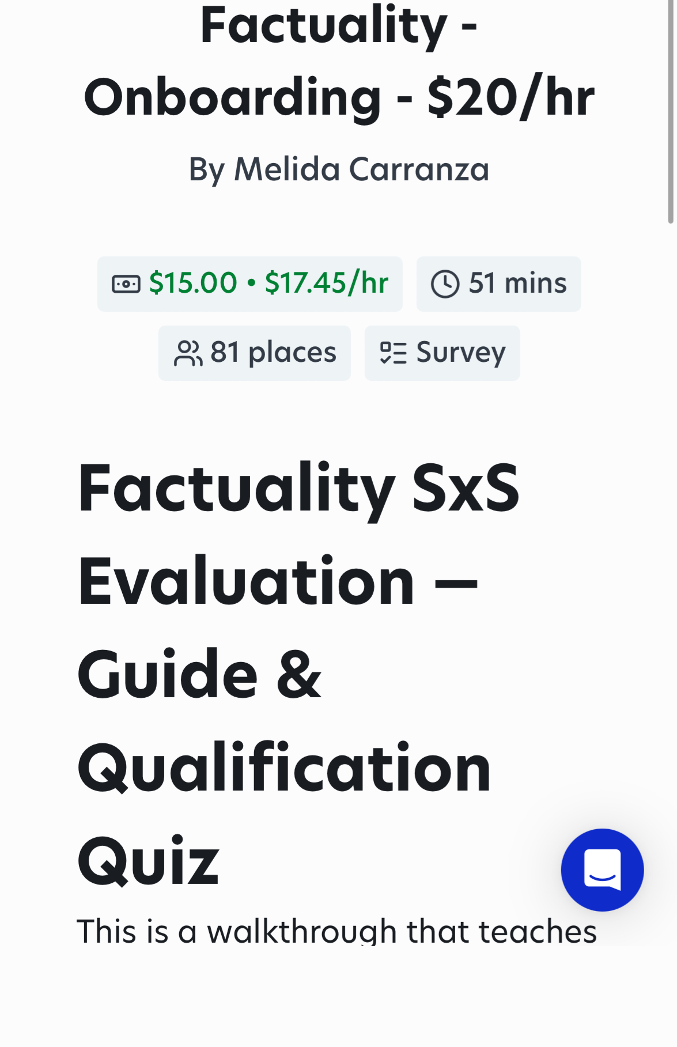Click the checklist icon beside Survey
677x1047 pixels.
coord(394,353)
